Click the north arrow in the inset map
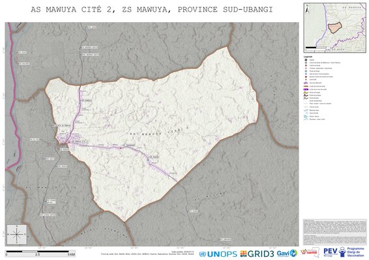369x260 pixels. click(306, 9)
